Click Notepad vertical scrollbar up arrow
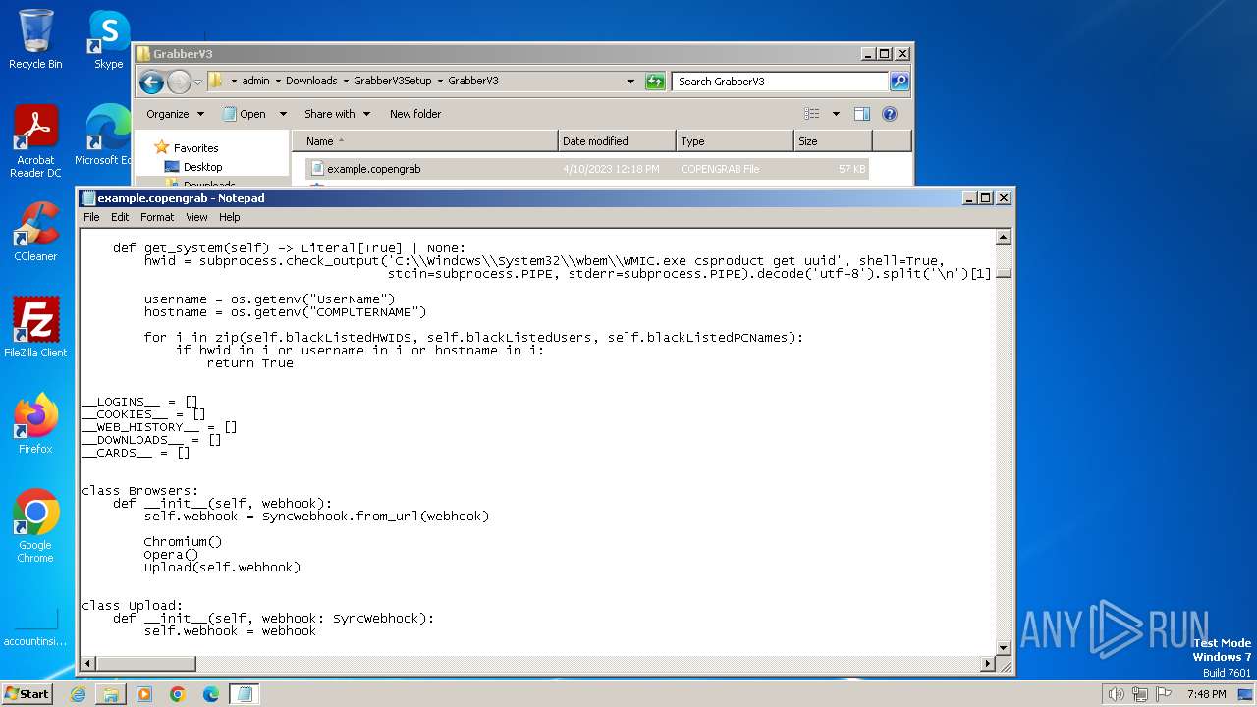The image size is (1257, 707). pos(1004,237)
